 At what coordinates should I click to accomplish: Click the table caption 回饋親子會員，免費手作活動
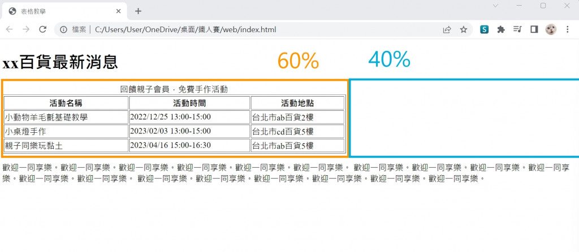(x=174, y=89)
